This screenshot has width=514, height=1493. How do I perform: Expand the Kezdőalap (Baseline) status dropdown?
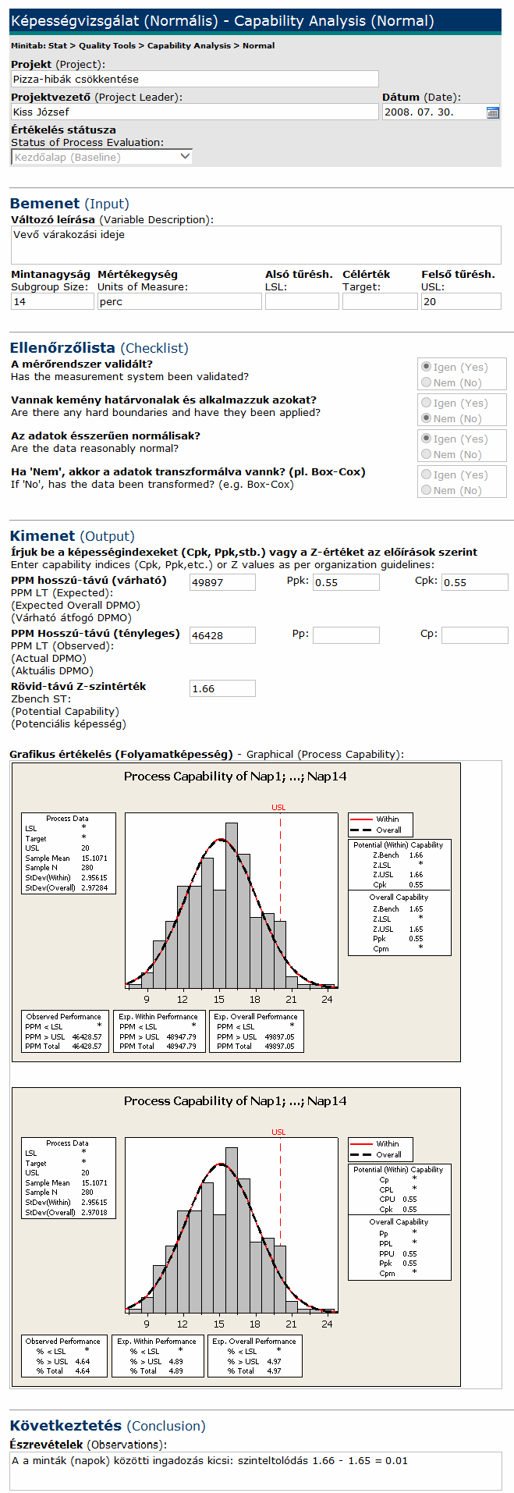(101, 157)
